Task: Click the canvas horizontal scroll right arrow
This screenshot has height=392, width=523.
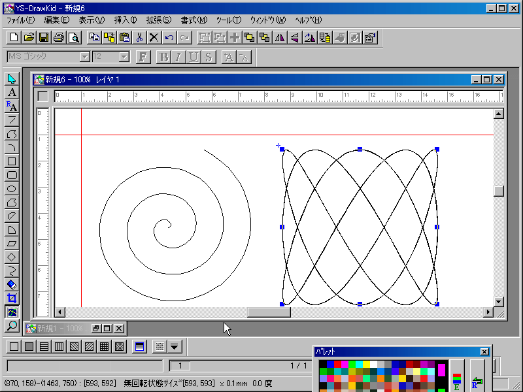Action: (488, 312)
